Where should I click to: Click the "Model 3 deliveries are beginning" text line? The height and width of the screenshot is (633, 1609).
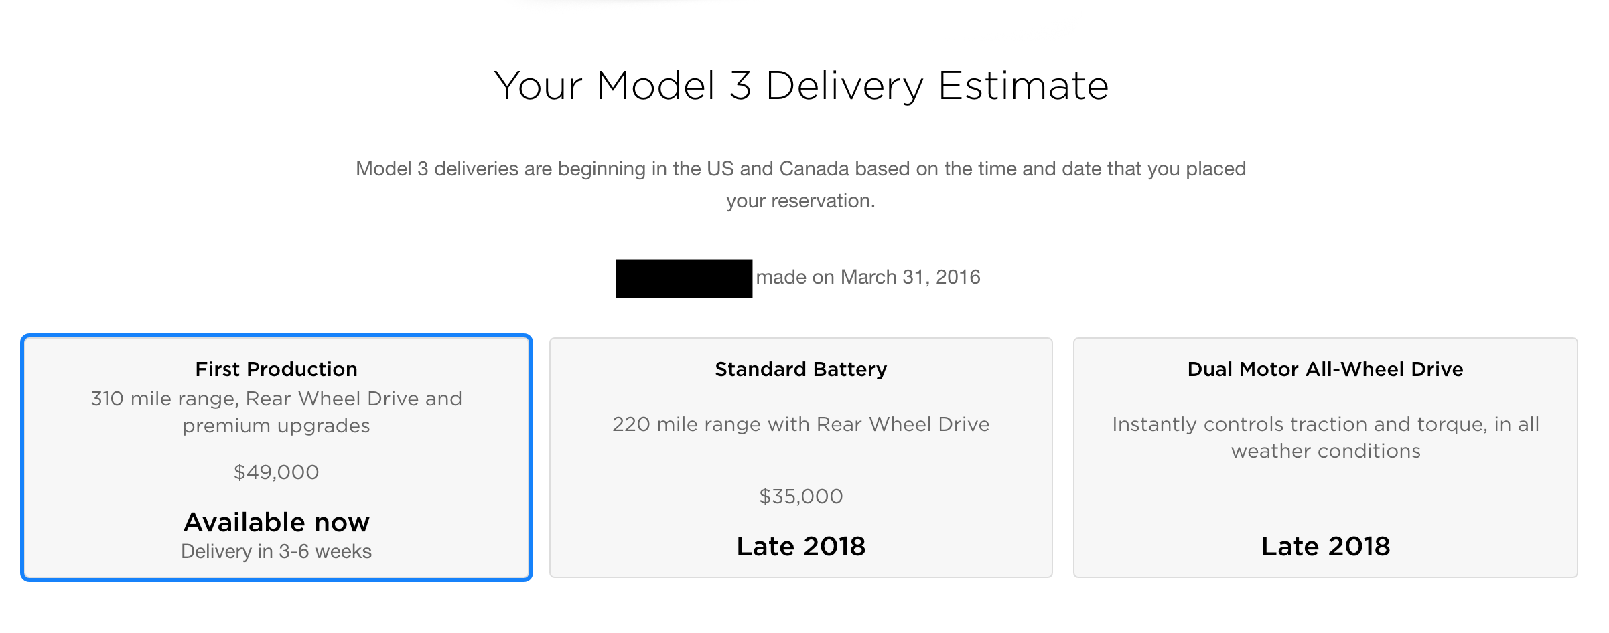click(x=800, y=169)
